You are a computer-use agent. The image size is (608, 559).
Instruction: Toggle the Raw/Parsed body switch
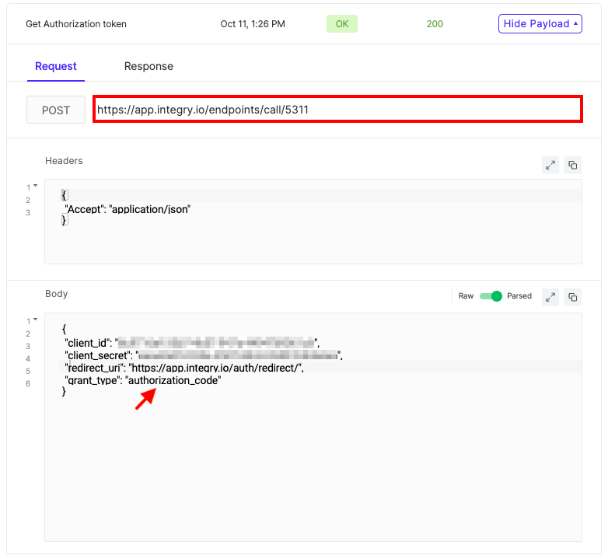(x=491, y=296)
